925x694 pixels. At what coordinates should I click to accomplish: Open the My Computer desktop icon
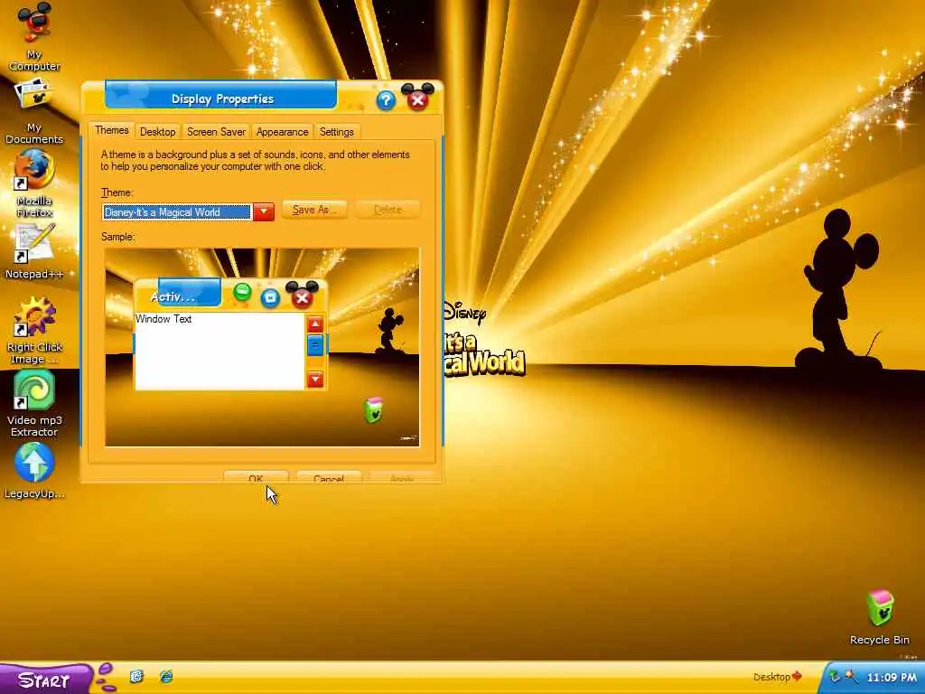(x=34, y=35)
